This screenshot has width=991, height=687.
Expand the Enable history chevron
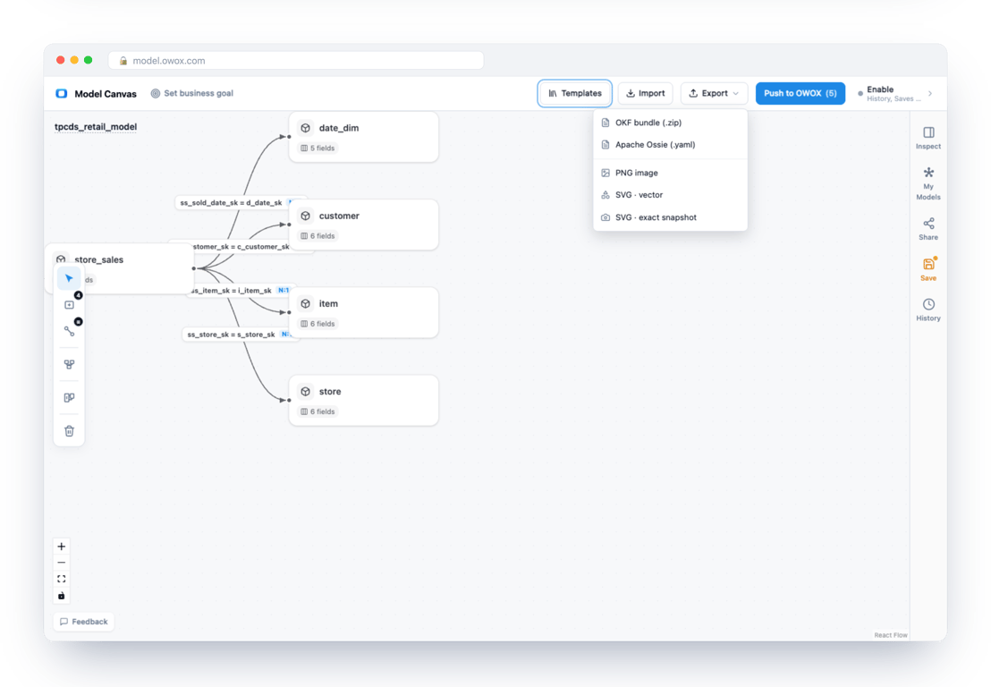(x=929, y=94)
